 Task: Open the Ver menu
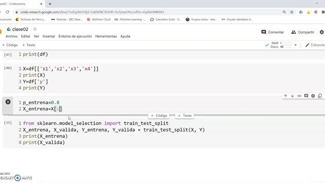point(37,36)
